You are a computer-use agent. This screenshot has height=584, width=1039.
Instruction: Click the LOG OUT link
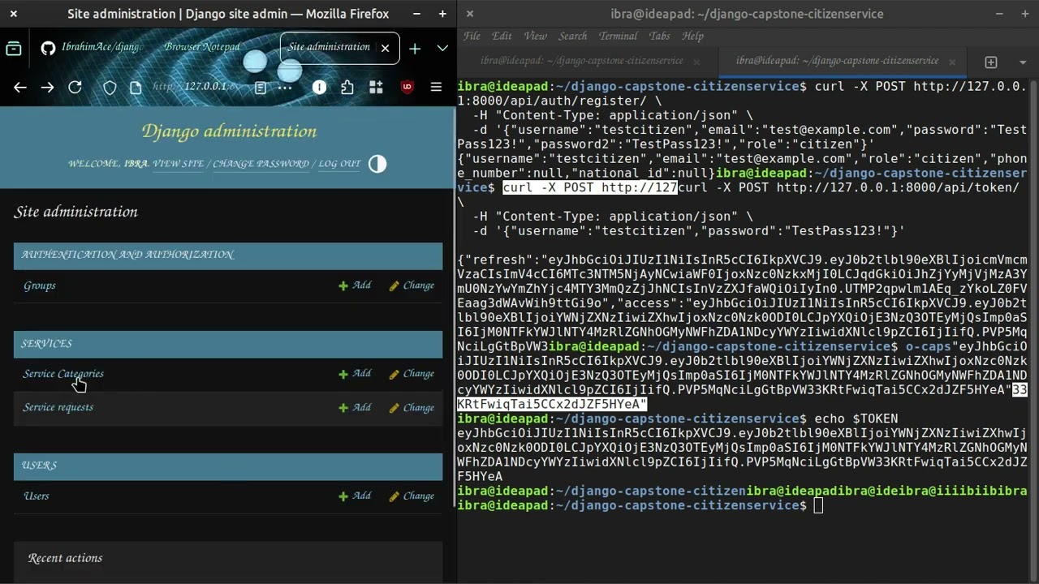(x=339, y=164)
